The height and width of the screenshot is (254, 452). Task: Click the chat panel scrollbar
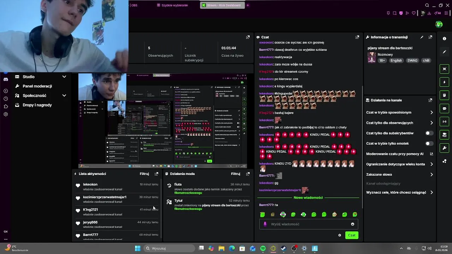pos(362,146)
